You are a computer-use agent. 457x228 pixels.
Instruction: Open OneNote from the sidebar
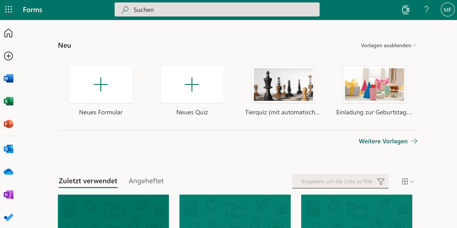click(x=9, y=195)
